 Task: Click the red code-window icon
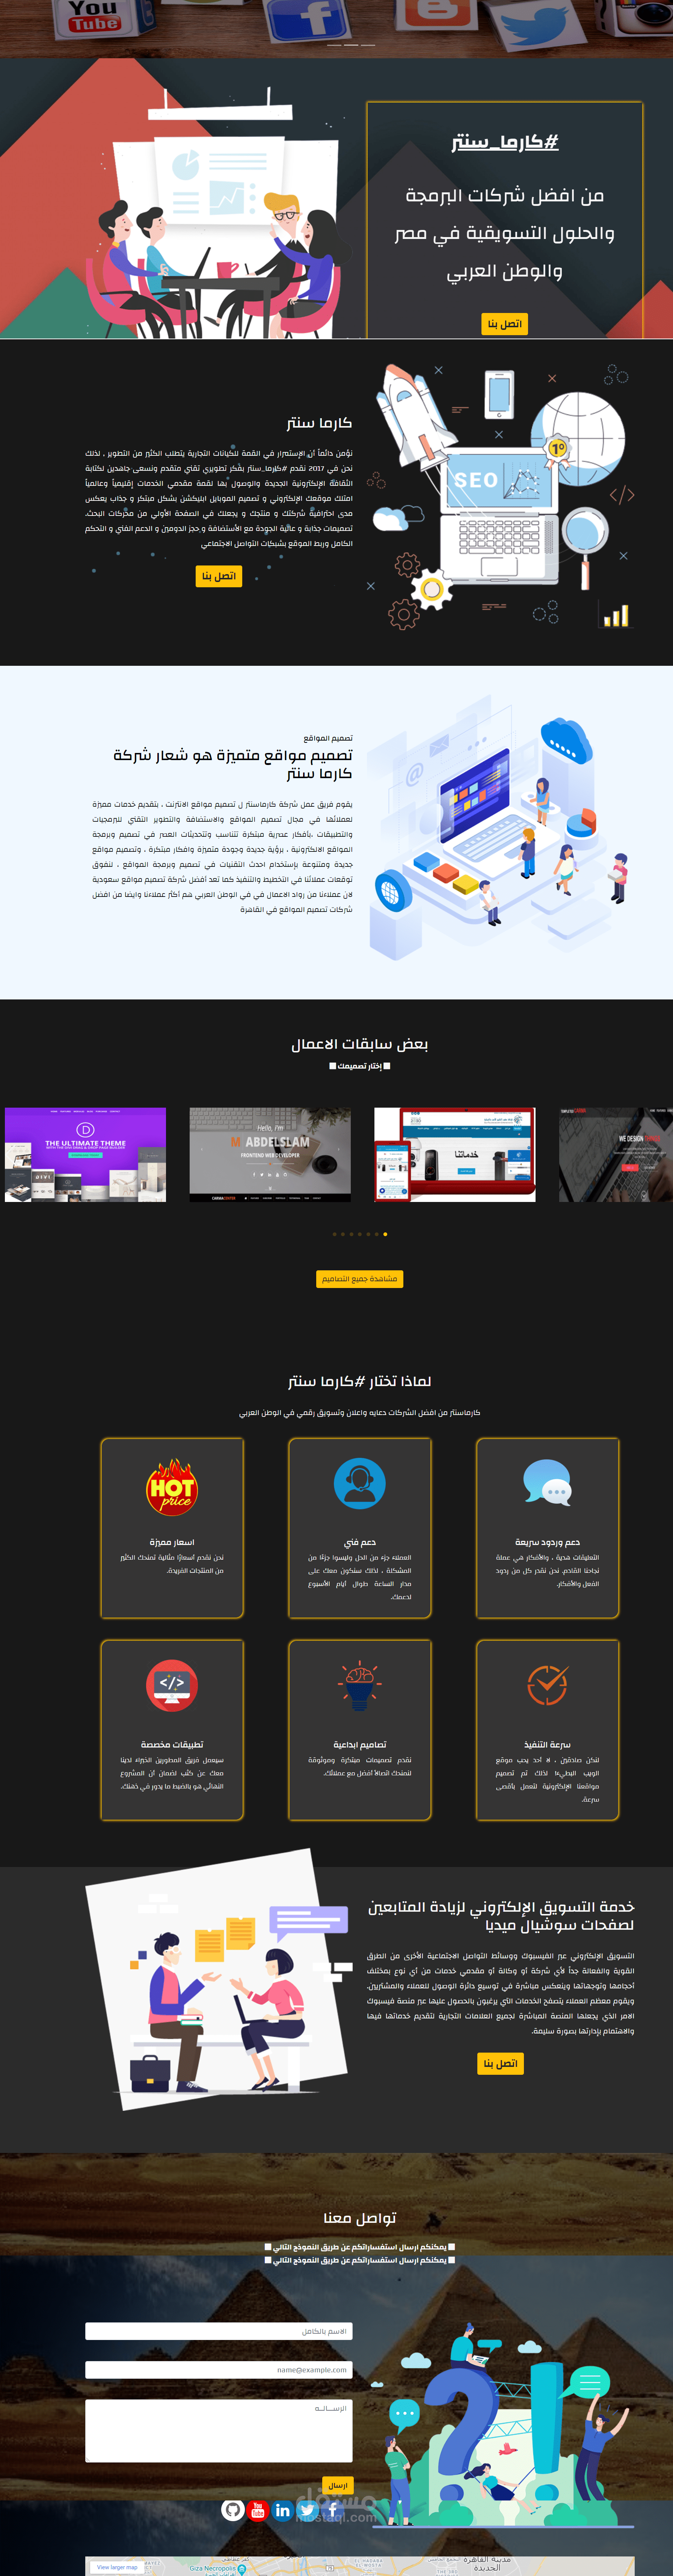[172, 1685]
